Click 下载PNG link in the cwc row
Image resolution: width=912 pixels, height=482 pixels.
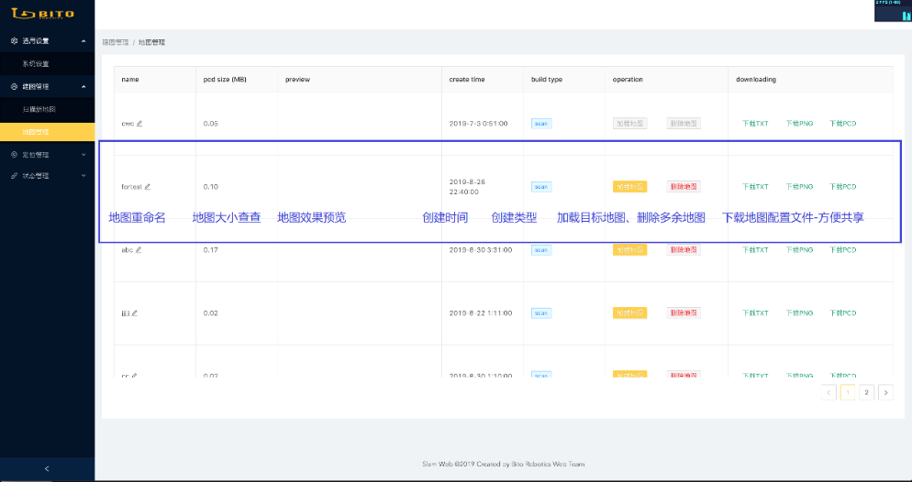(799, 123)
